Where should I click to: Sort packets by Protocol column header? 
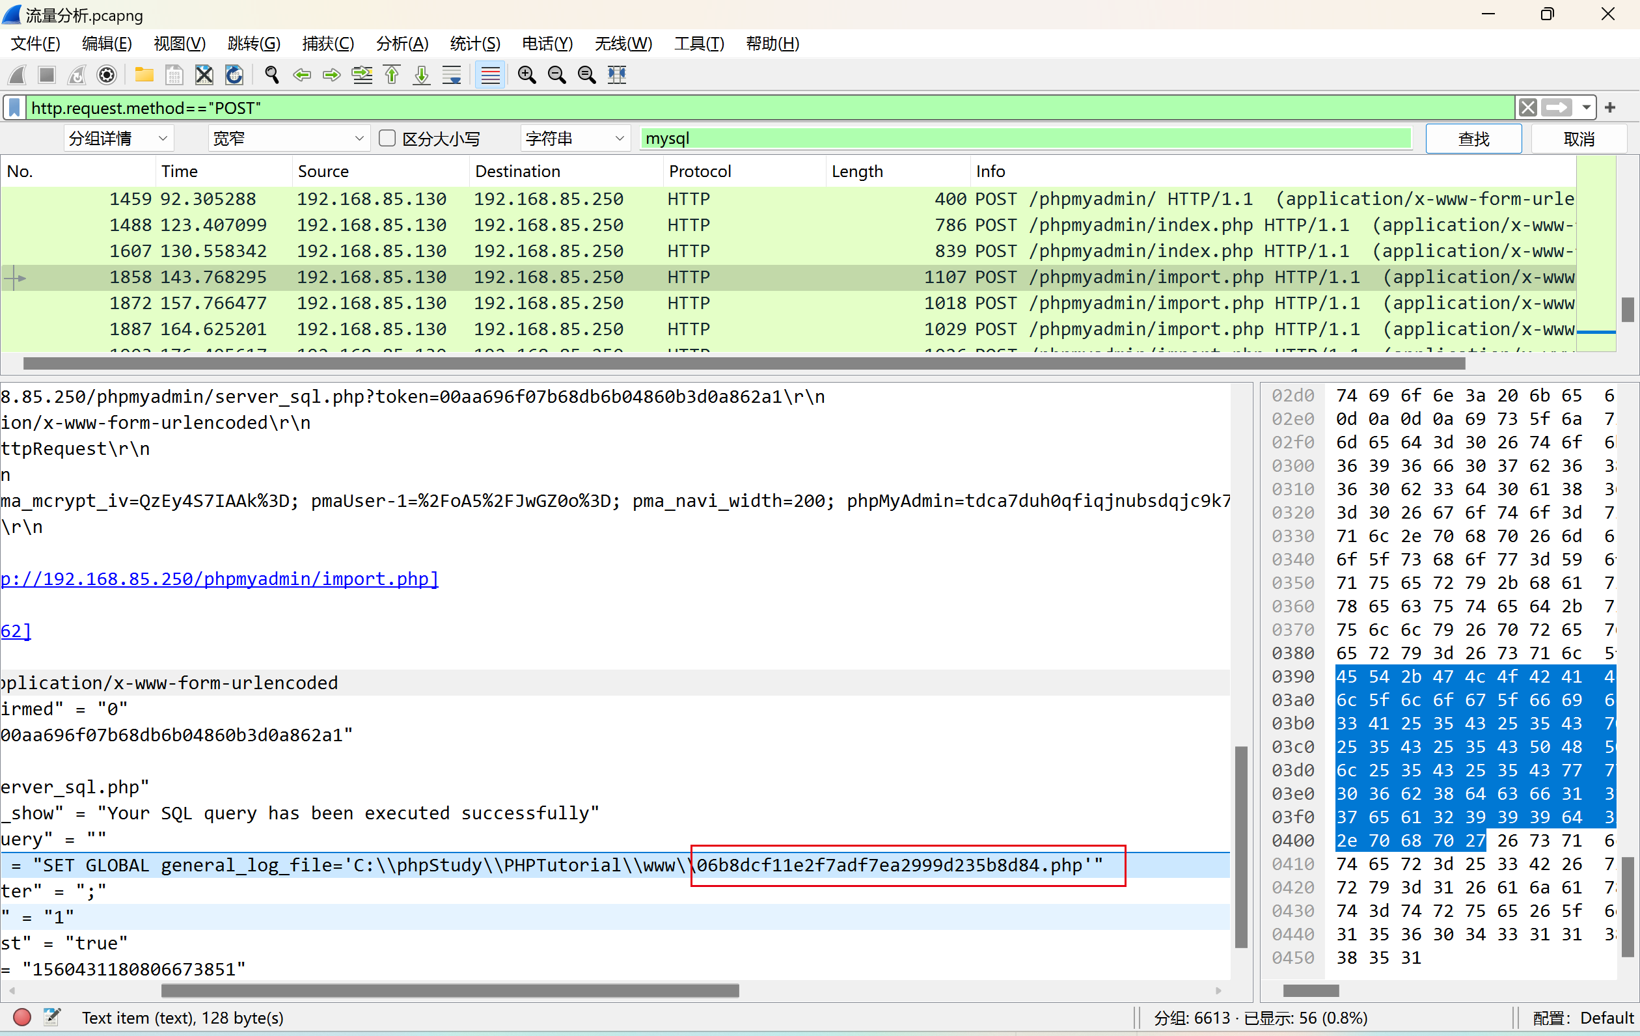(x=744, y=171)
